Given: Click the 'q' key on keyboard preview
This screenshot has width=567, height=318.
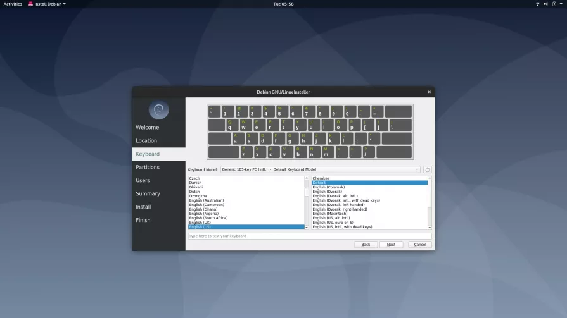Looking at the screenshot, I should (x=232, y=125).
